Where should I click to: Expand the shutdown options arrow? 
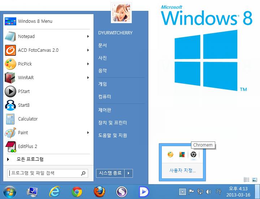129,173
